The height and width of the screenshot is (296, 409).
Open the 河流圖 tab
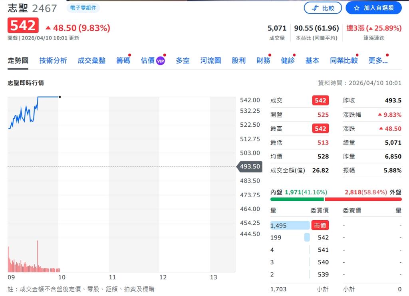(x=210, y=60)
